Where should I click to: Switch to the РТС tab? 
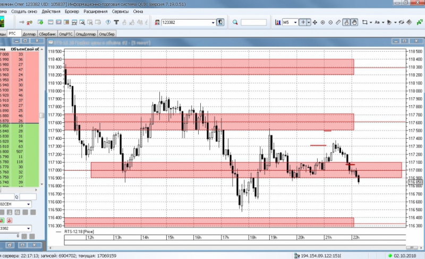click(x=14, y=34)
